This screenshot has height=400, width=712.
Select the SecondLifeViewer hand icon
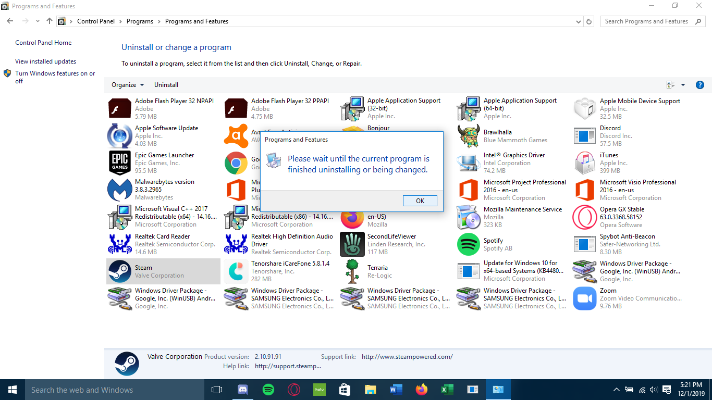[352, 244]
